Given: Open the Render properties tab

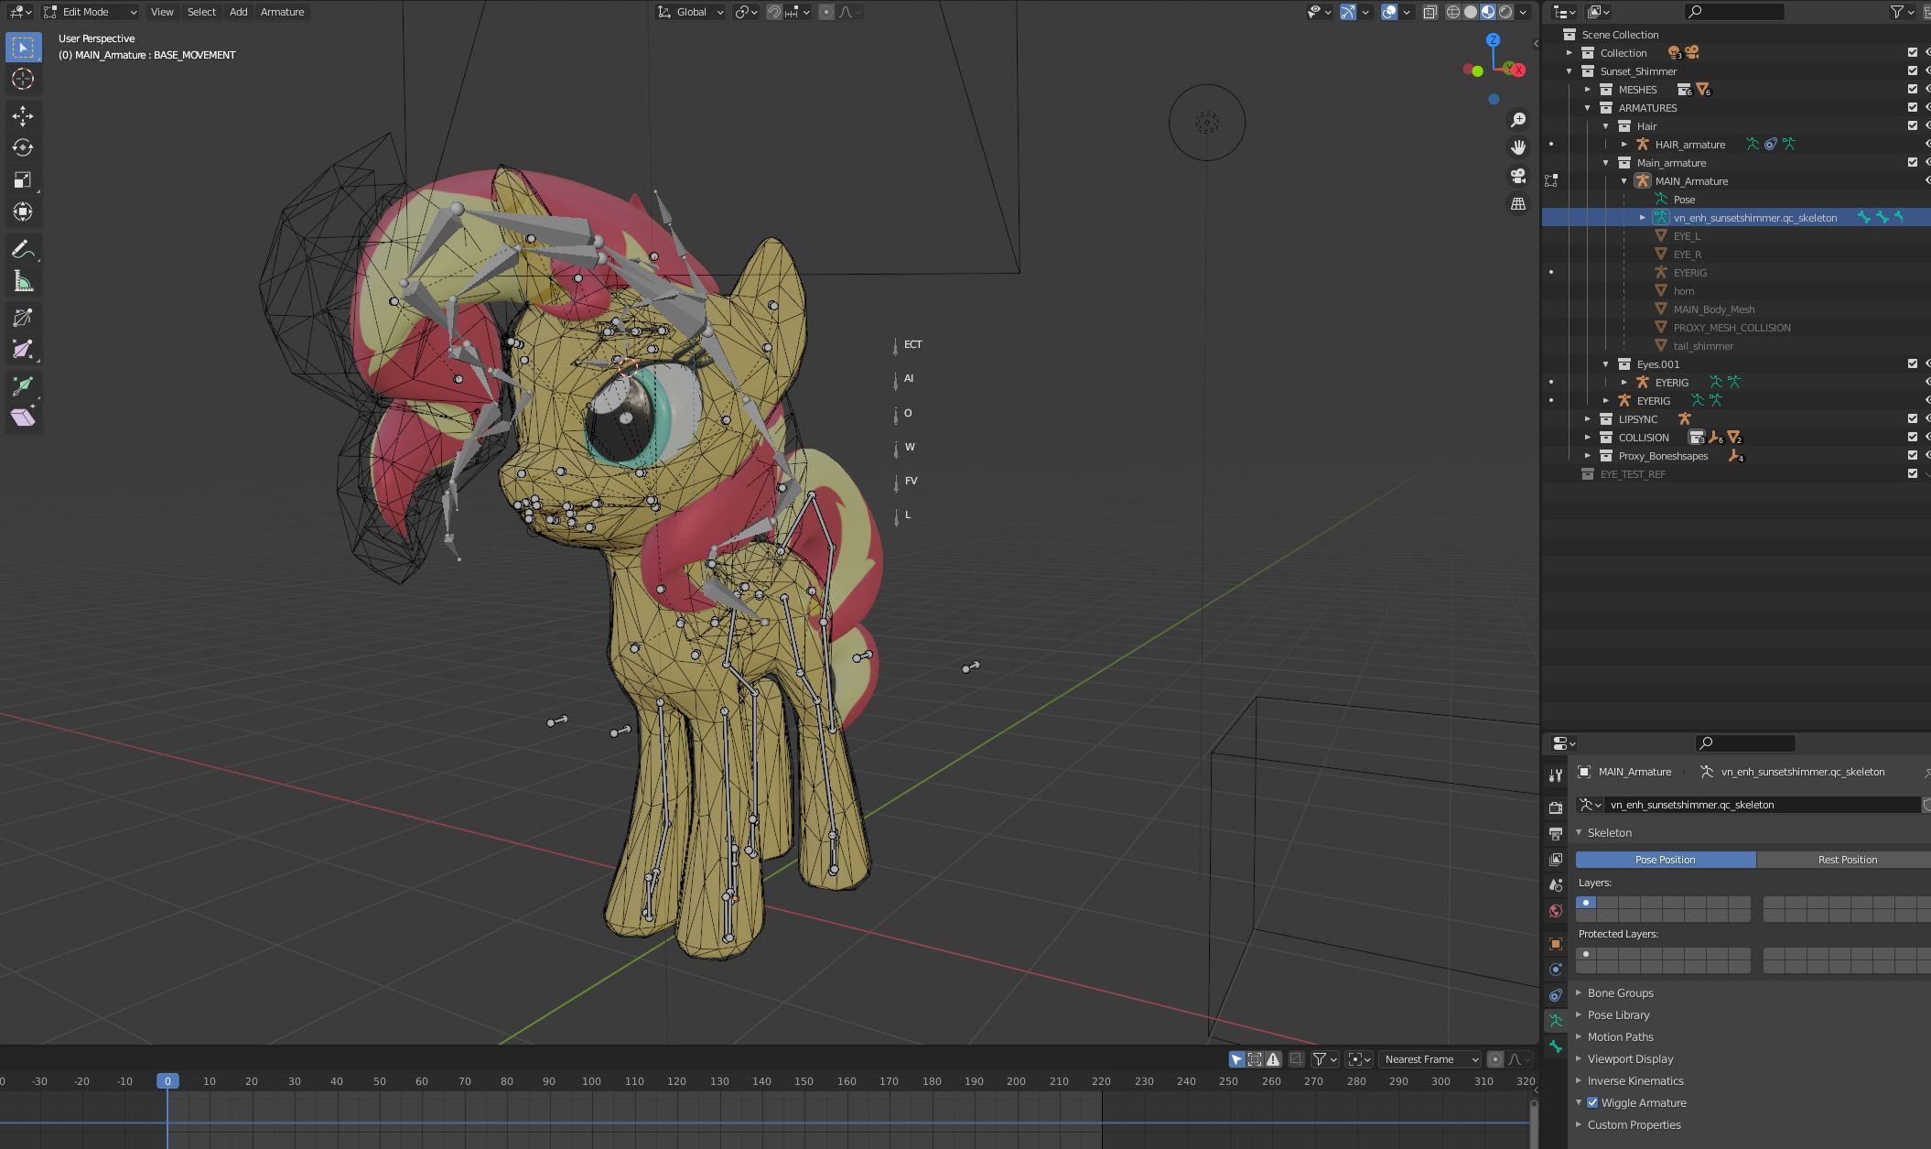Looking at the screenshot, I should 1555,808.
